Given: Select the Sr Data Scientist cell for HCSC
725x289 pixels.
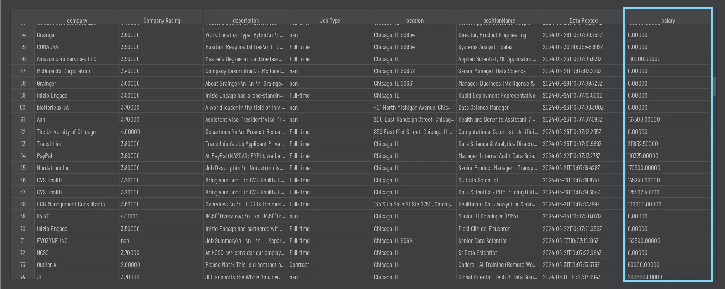Looking at the screenshot, I should pyautogui.click(x=499, y=253).
